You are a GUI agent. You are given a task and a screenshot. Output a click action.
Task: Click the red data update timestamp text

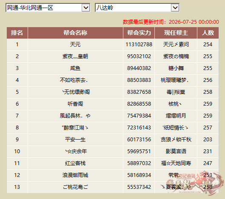[x=171, y=22]
